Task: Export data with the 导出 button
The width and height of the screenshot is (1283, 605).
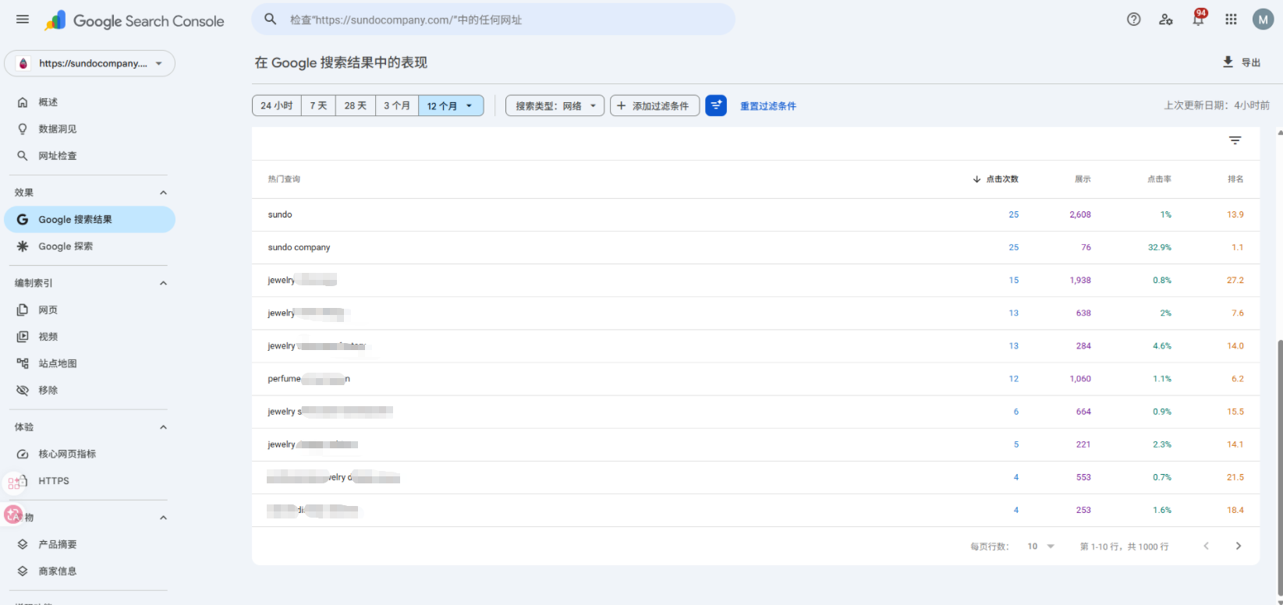Action: 1242,62
